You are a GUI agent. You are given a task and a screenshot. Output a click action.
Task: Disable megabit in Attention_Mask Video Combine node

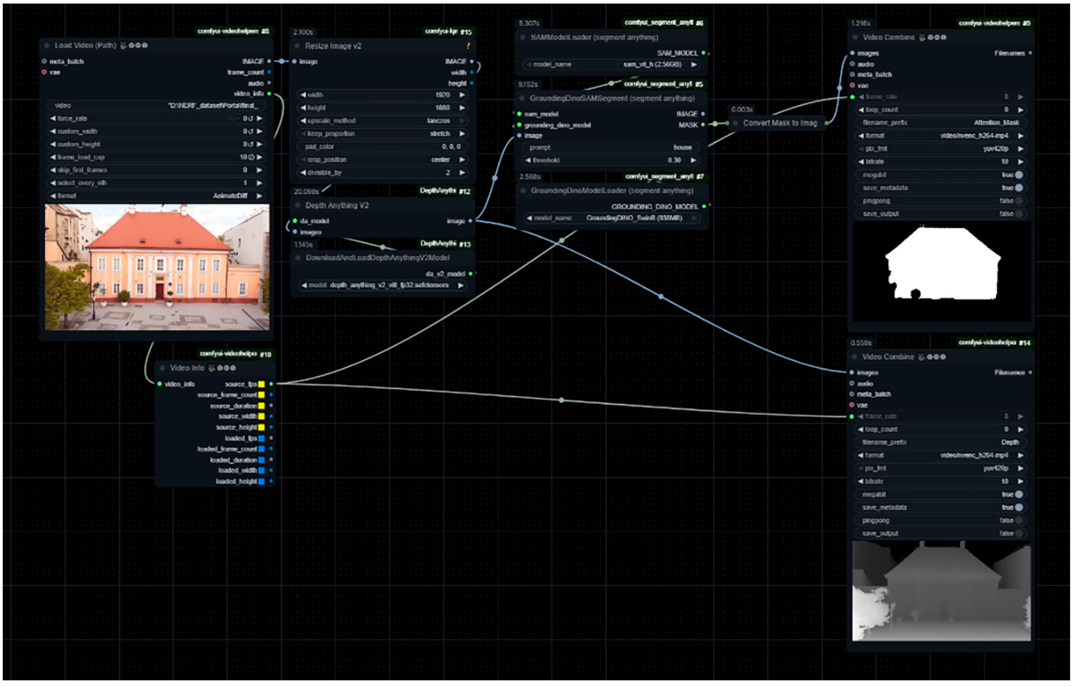click(1019, 175)
